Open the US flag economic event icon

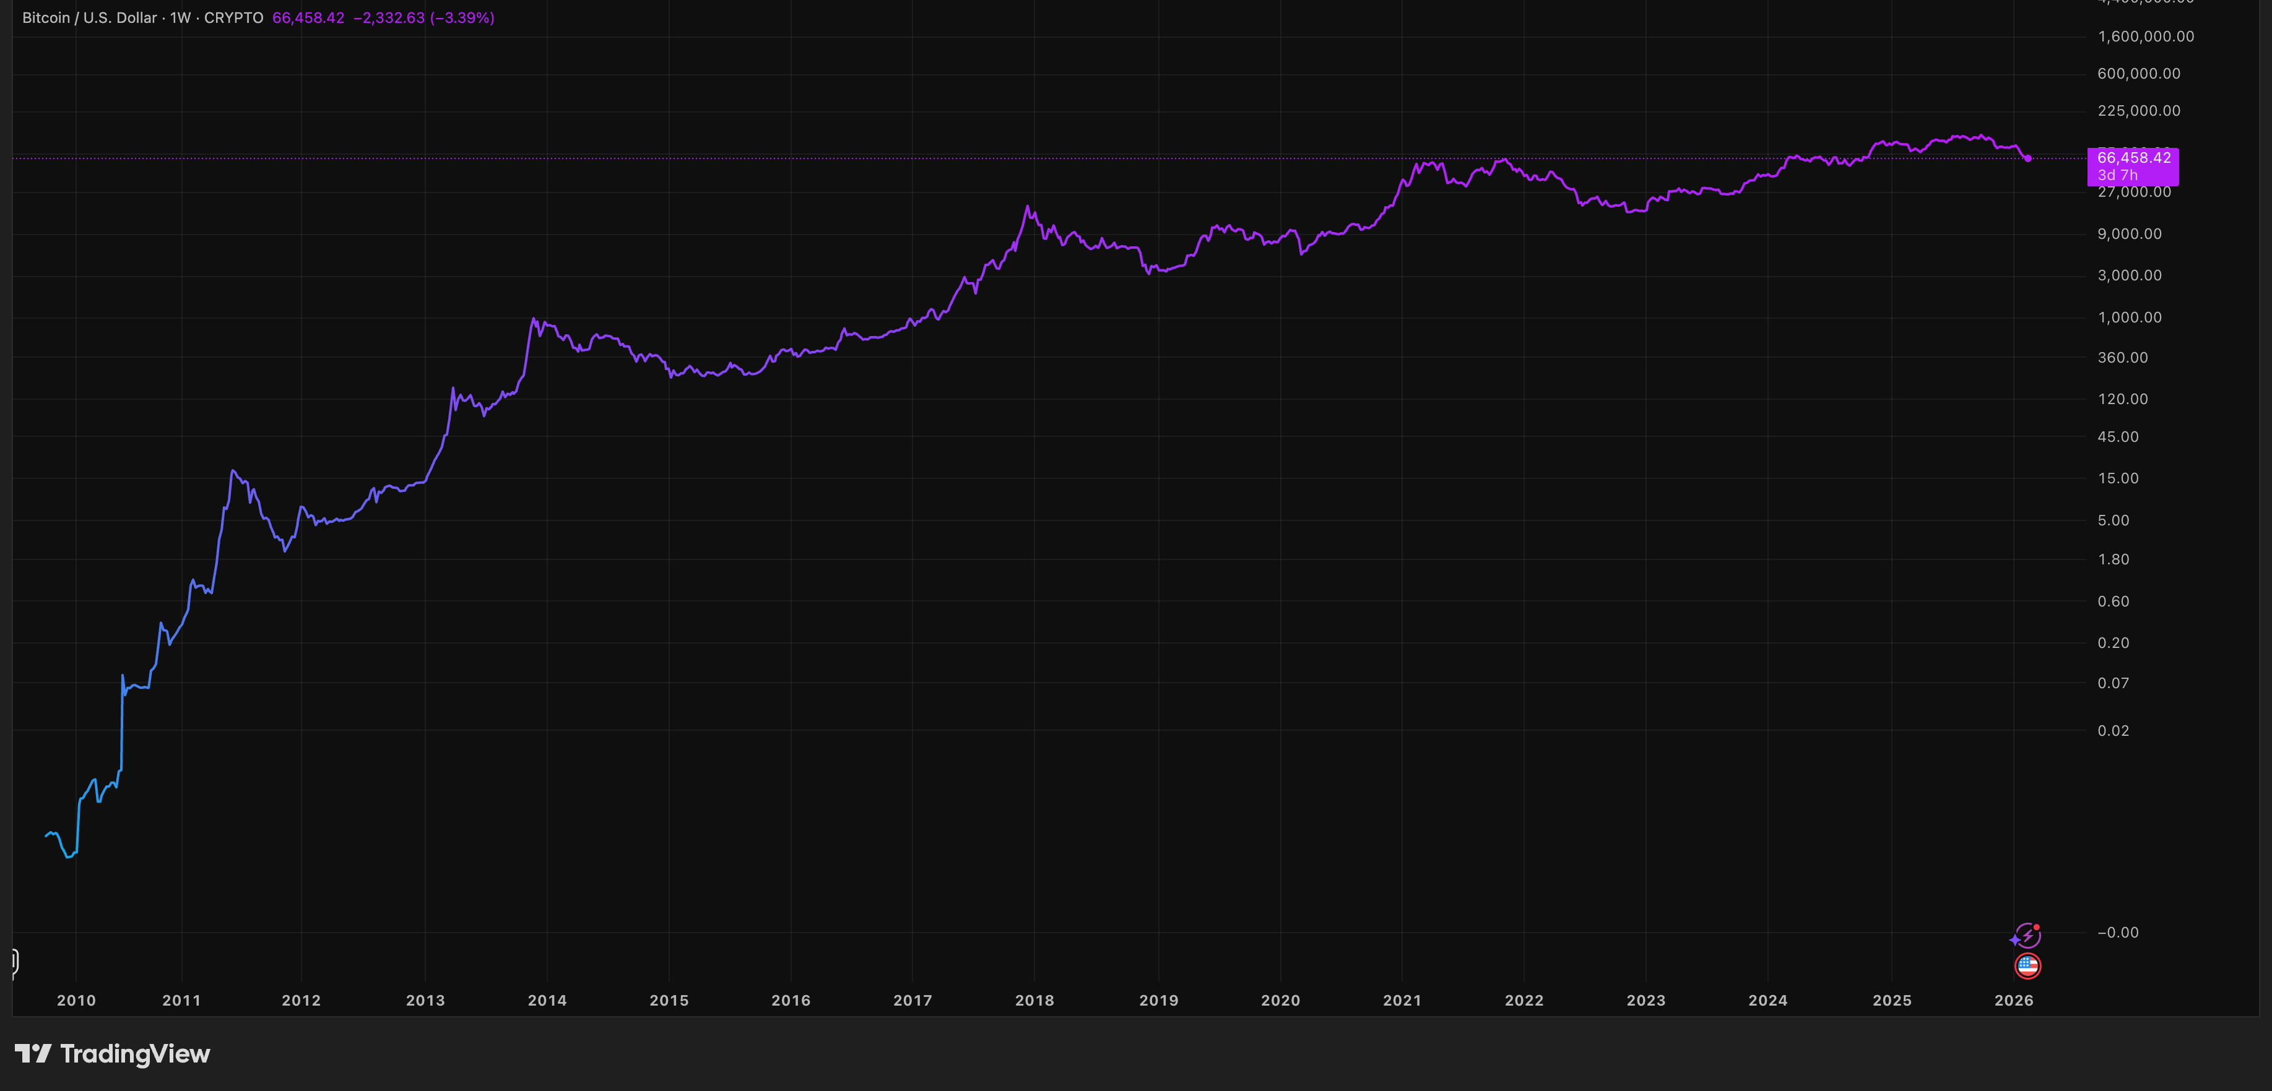coord(2027,966)
